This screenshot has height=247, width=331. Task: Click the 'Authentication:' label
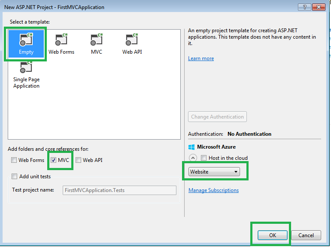coord(205,134)
